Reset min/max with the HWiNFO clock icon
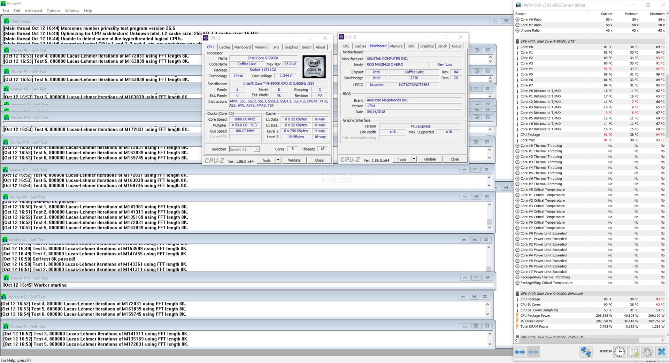This screenshot has height=363, width=669. (x=620, y=352)
